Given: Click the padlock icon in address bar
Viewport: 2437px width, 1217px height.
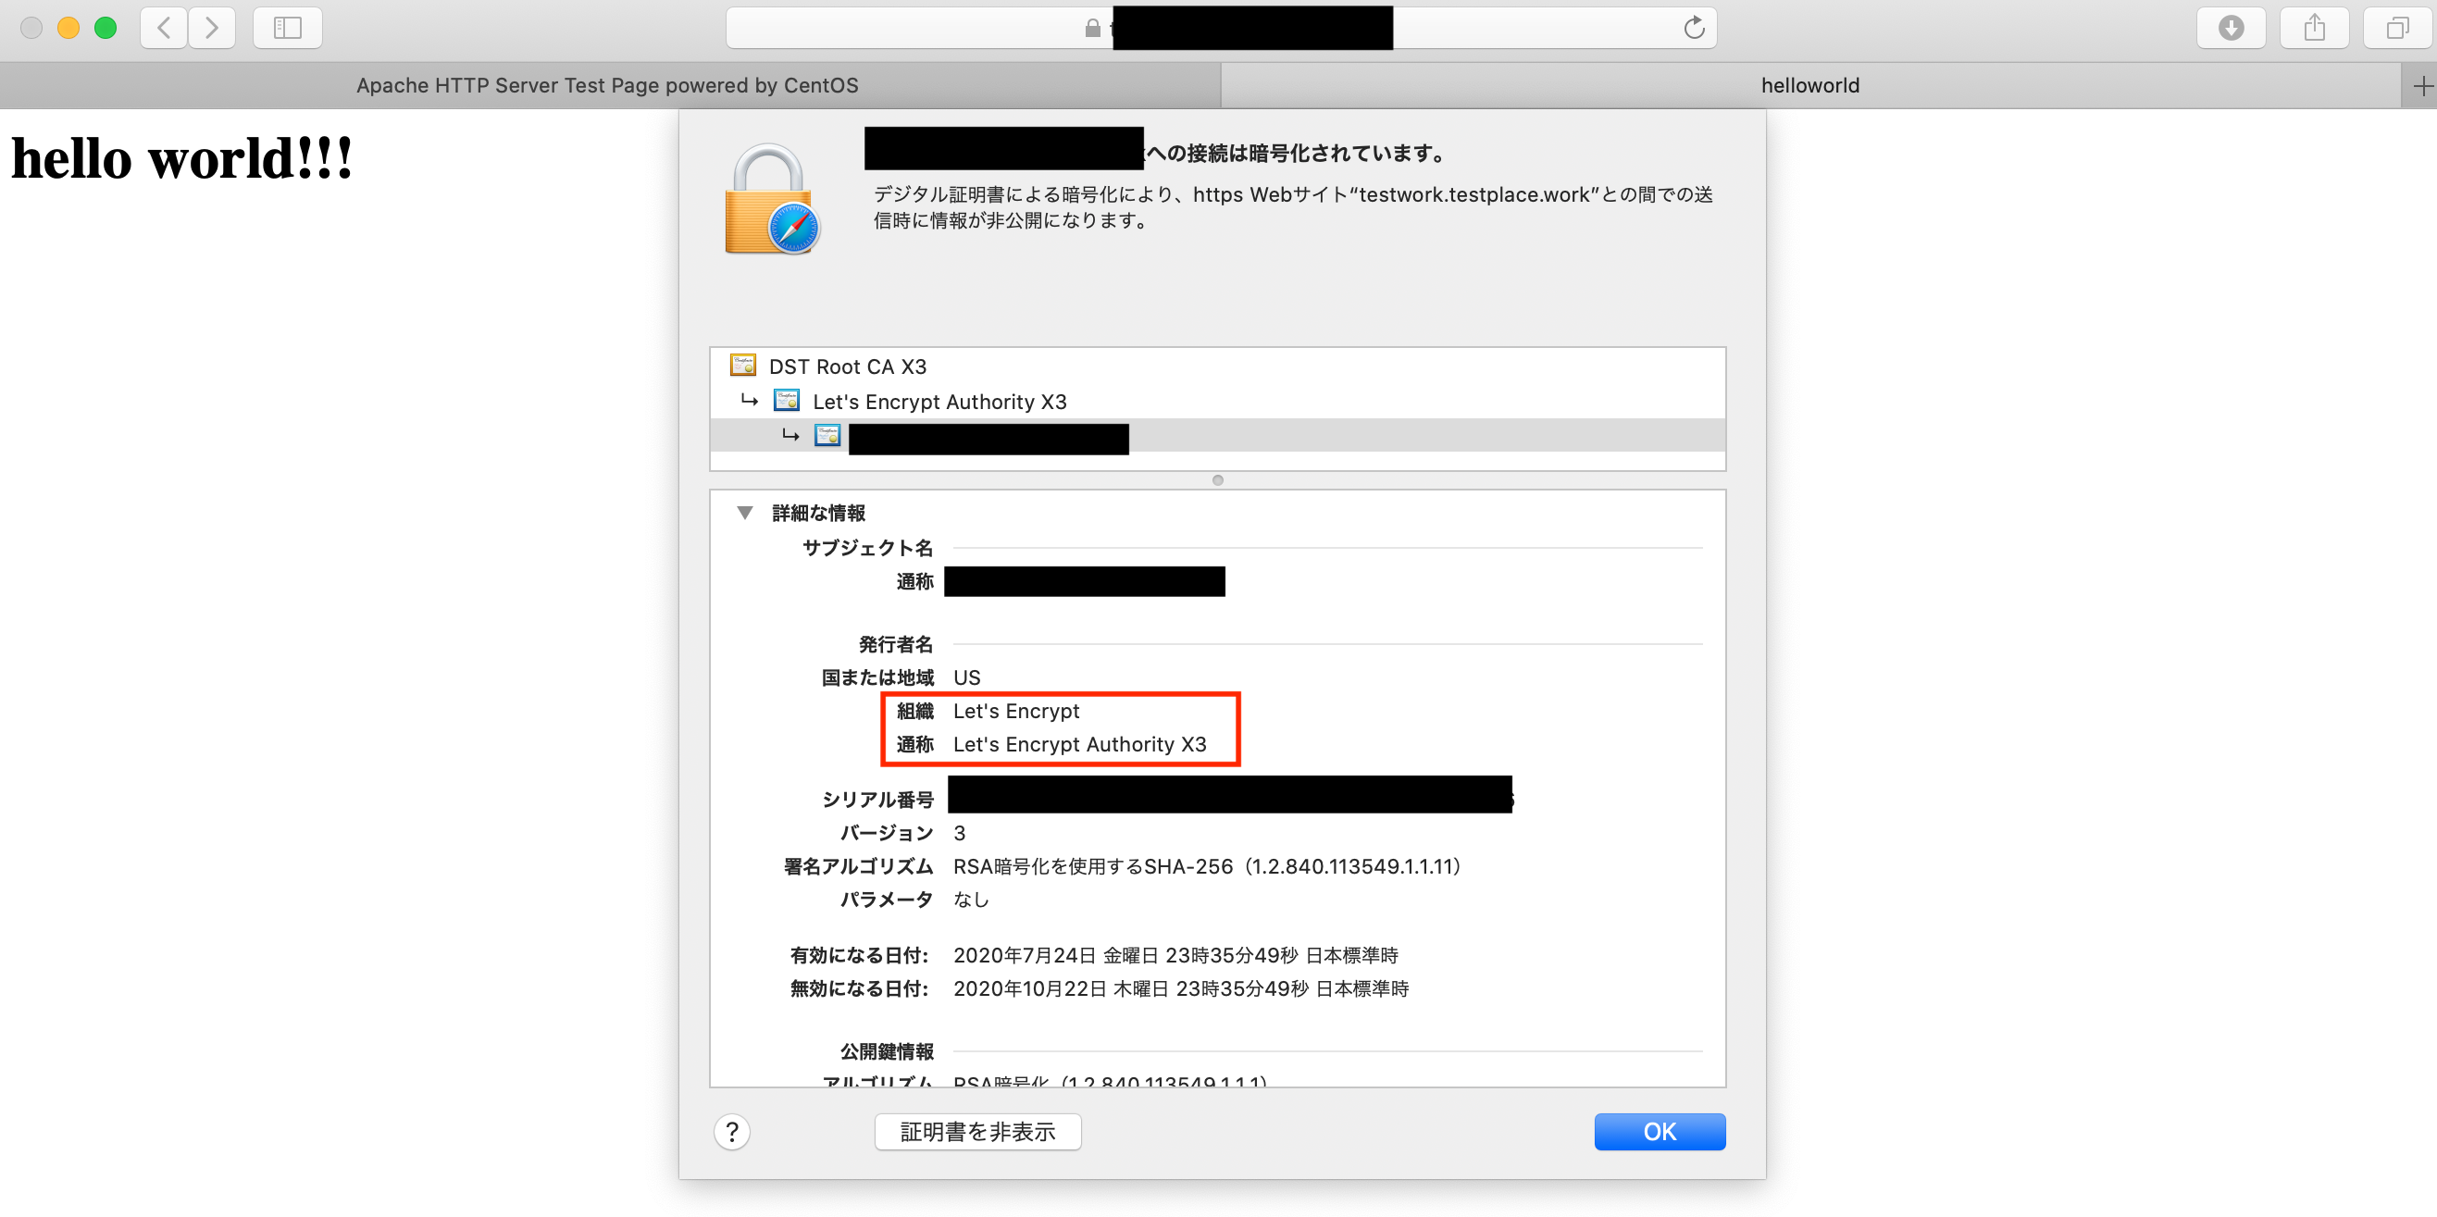Looking at the screenshot, I should [1093, 29].
